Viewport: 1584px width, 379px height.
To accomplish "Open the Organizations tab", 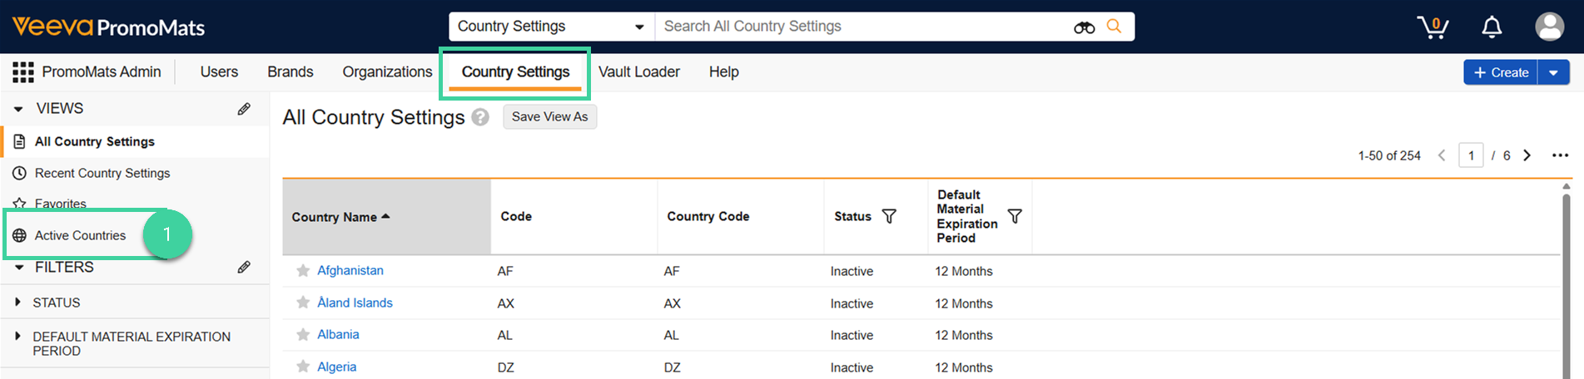I will click(387, 72).
